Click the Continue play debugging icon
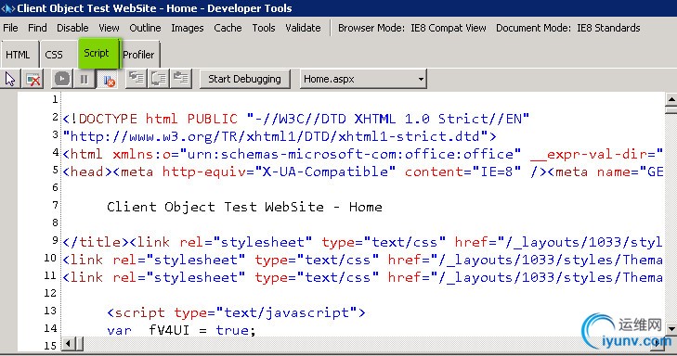 pos(61,80)
